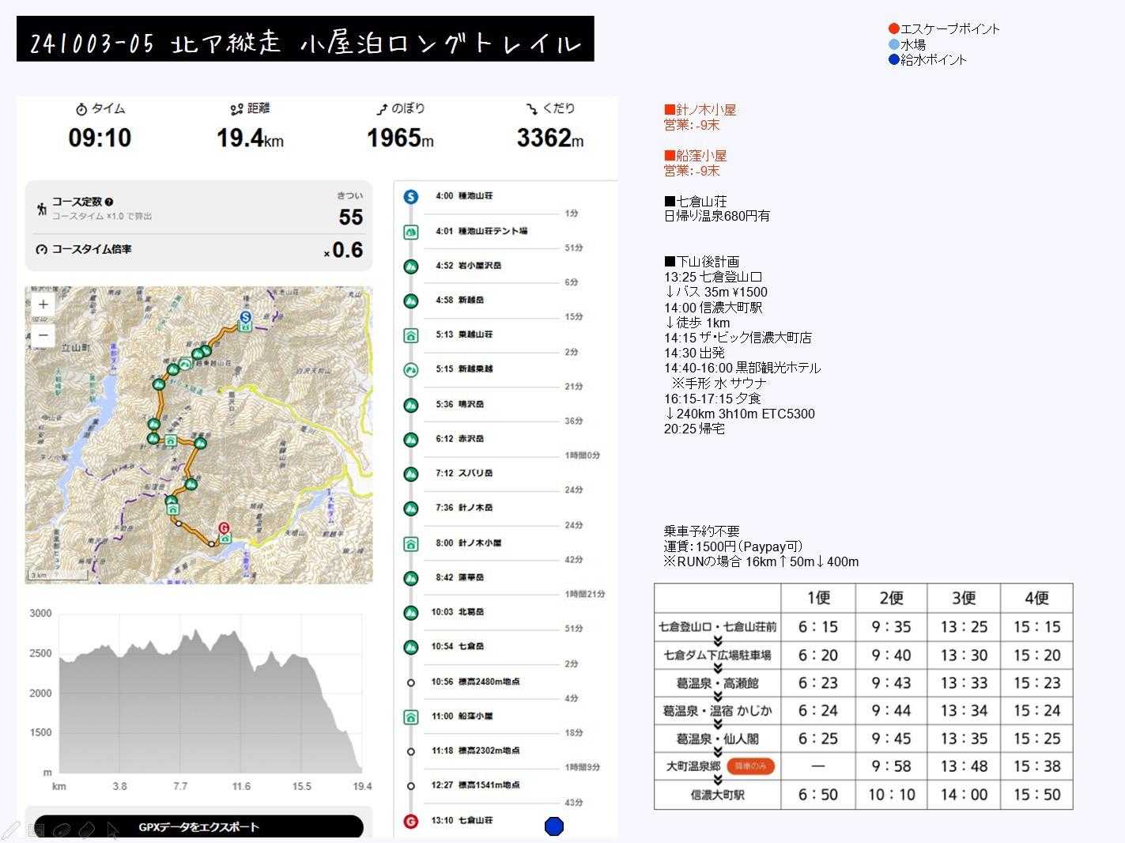Export the GPX data
1125x843 pixels.
(198, 827)
